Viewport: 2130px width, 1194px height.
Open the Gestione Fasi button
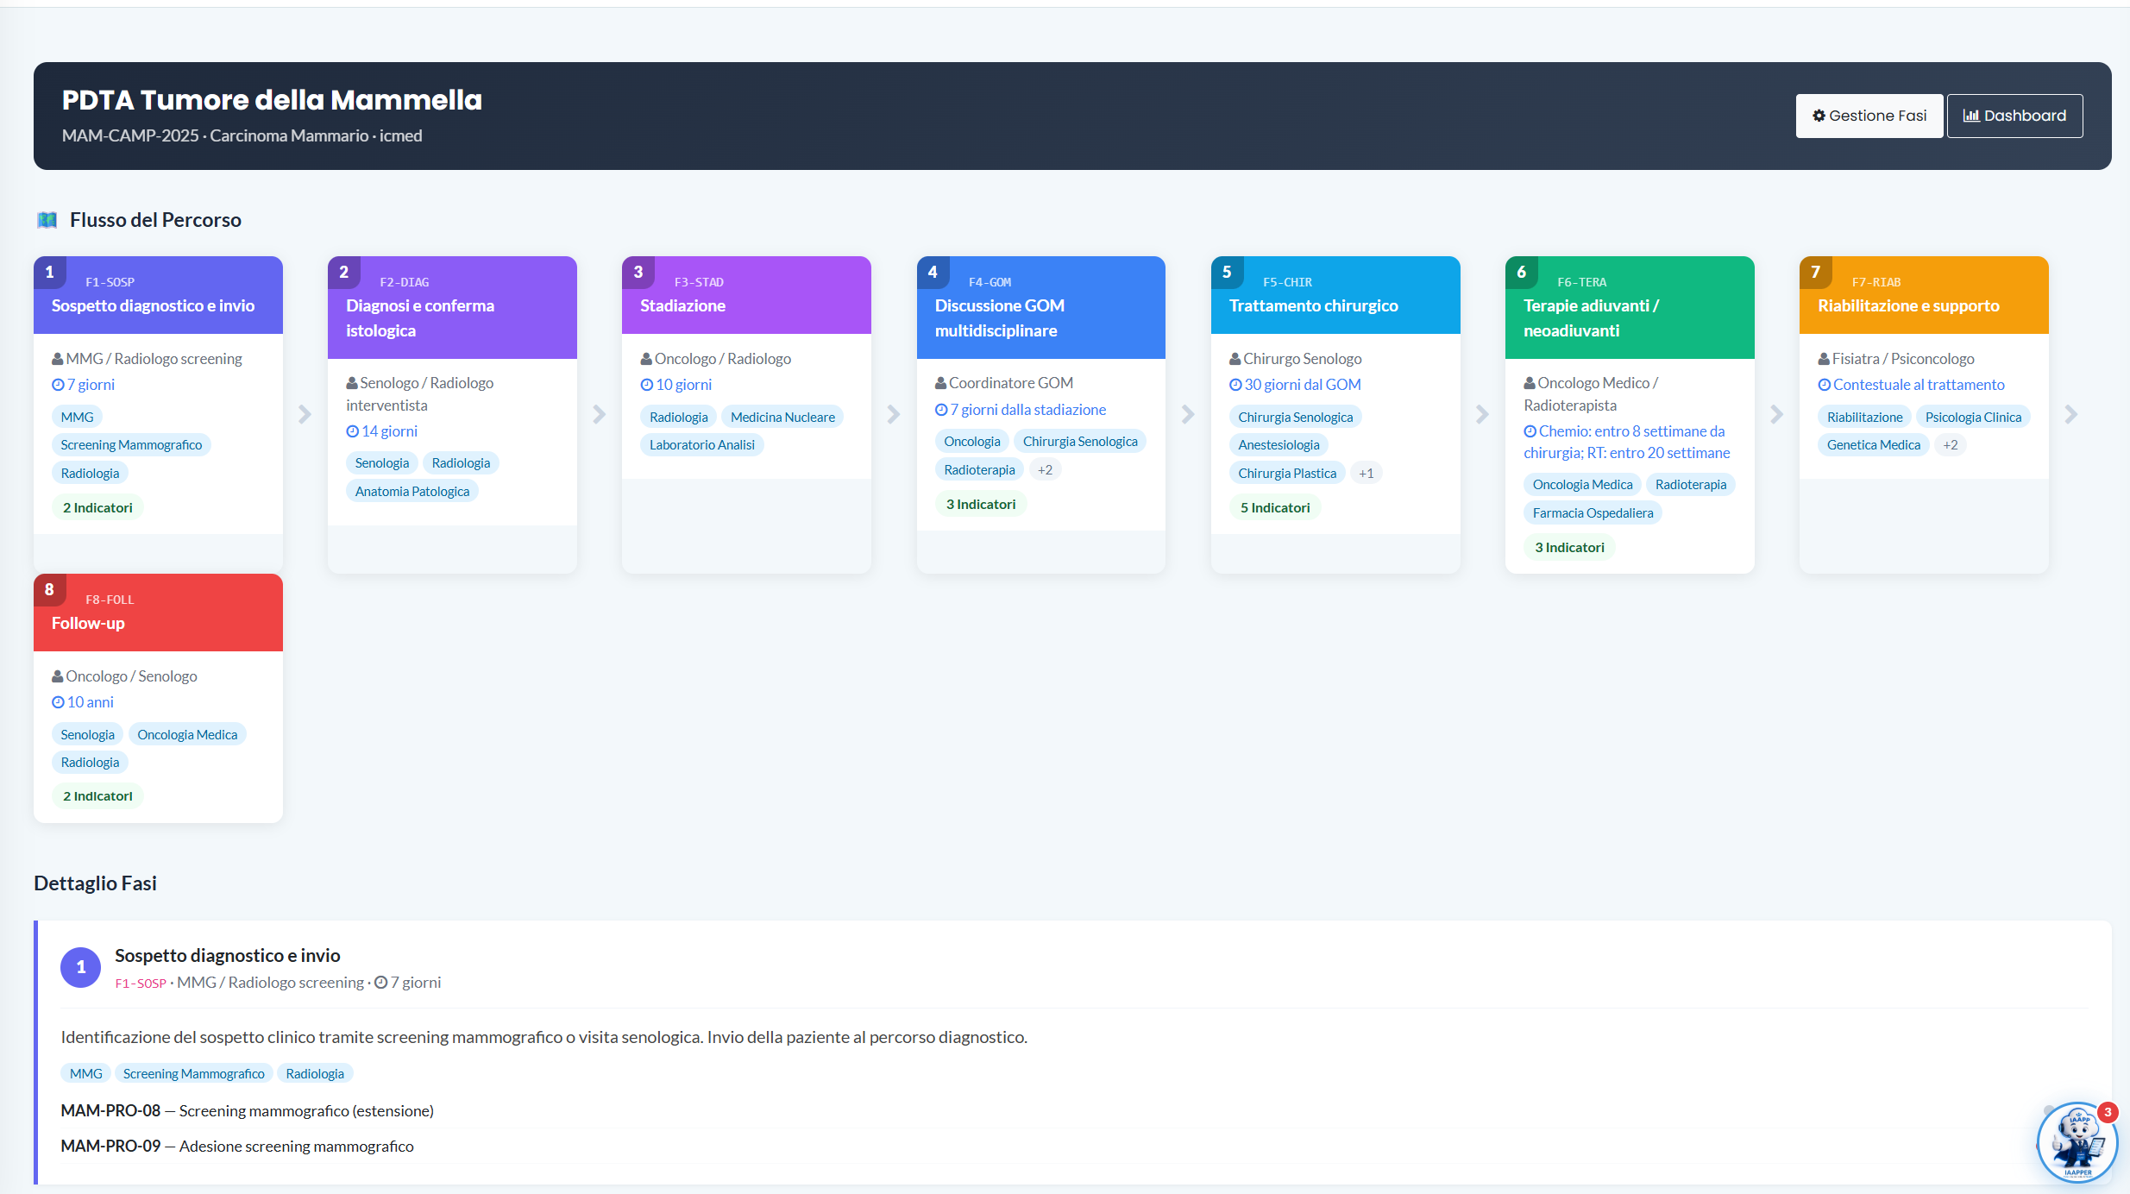[1869, 116]
